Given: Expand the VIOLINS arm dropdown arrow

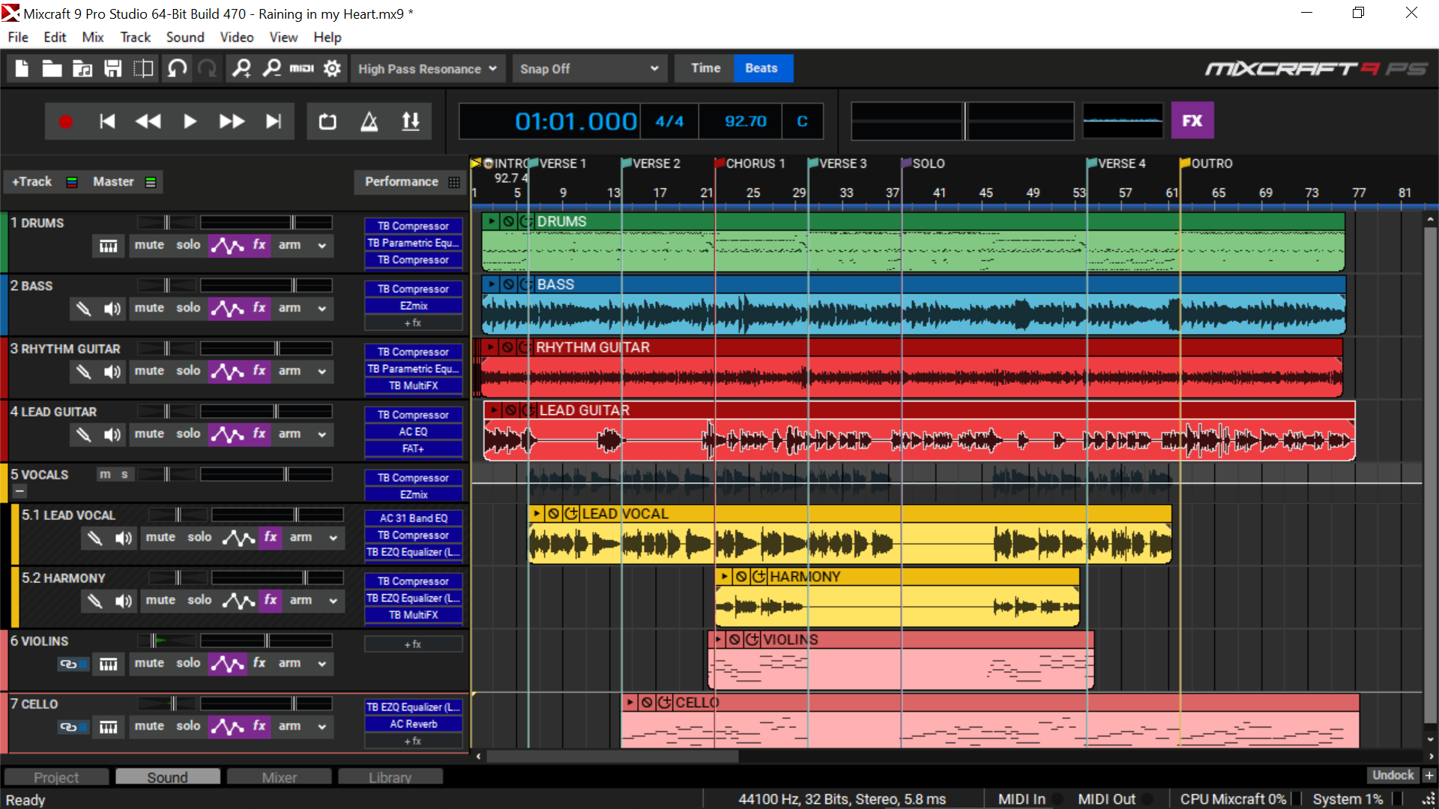Looking at the screenshot, I should (322, 664).
